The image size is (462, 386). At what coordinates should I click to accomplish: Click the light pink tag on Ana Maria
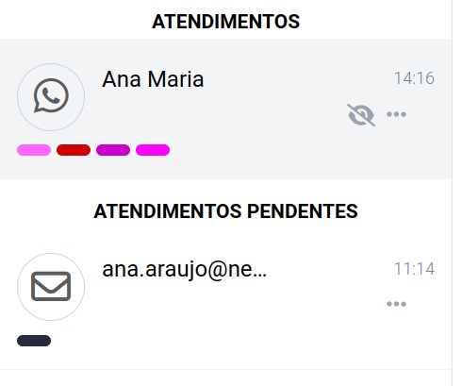click(34, 150)
